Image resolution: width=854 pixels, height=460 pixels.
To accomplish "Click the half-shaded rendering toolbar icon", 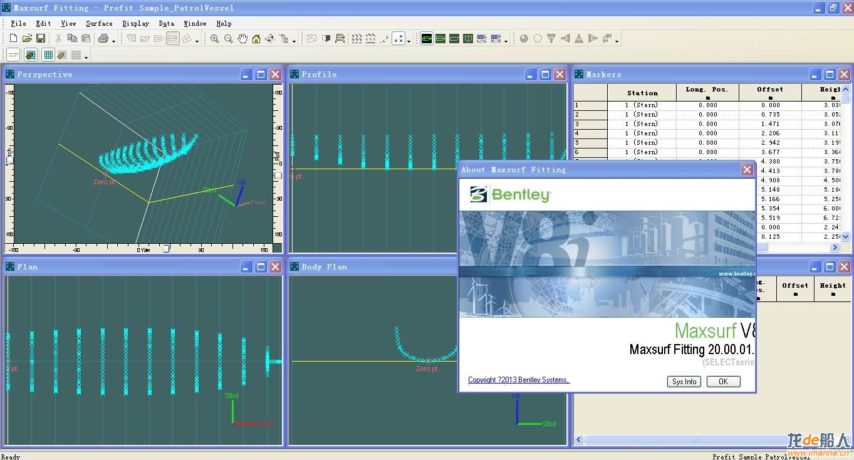I will click(326, 39).
